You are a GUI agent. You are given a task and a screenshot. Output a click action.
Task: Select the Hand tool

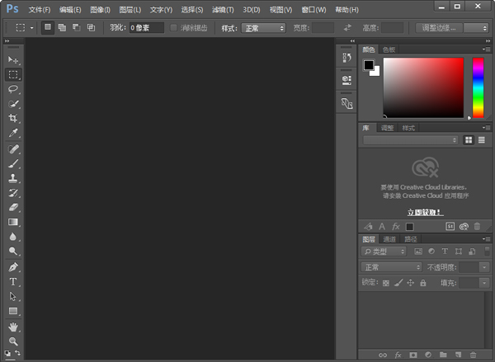point(13,327)
